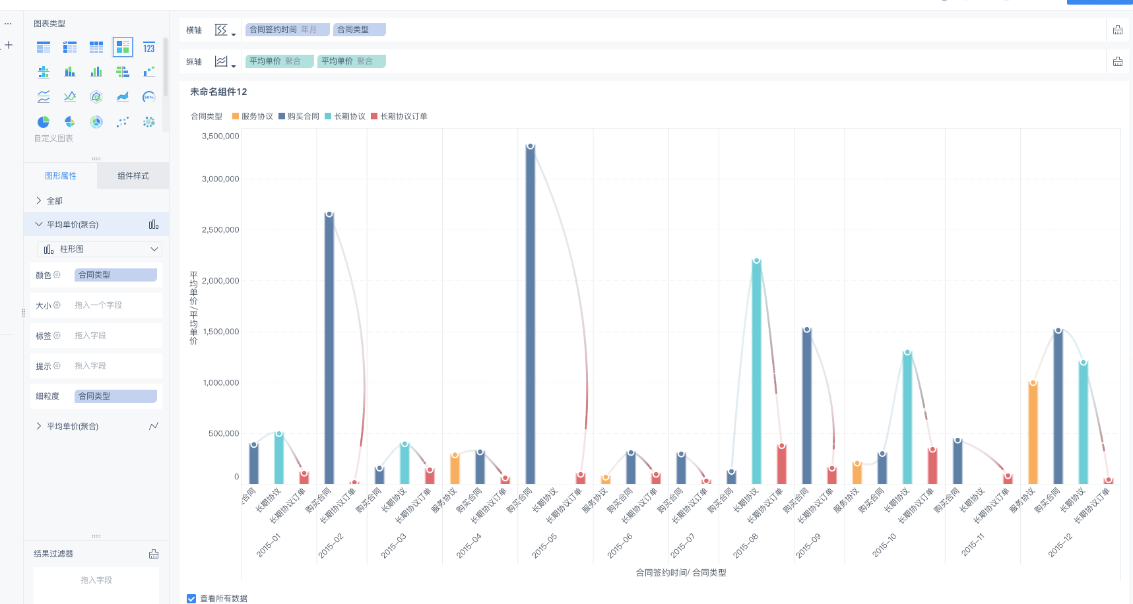Click the second 平均单价 聚合 field pill

pos(352,61)
